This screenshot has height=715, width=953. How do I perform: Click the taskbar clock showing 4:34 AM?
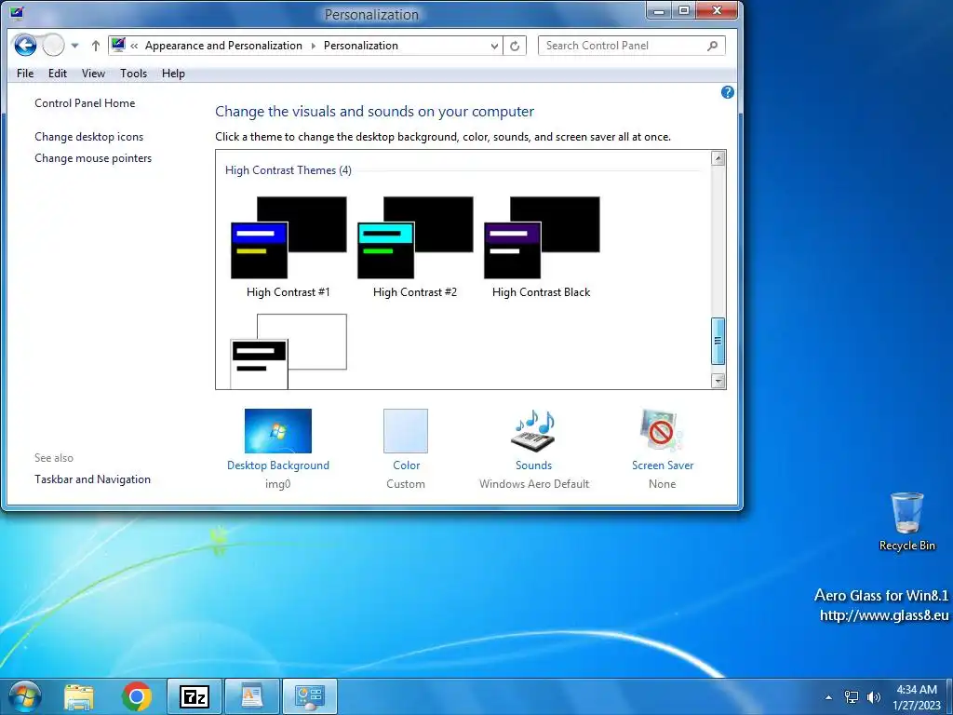point(917,697)
